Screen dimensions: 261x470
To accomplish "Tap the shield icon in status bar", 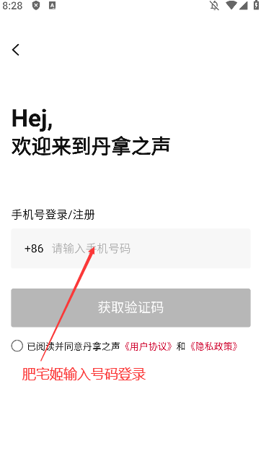I will 36,5.
